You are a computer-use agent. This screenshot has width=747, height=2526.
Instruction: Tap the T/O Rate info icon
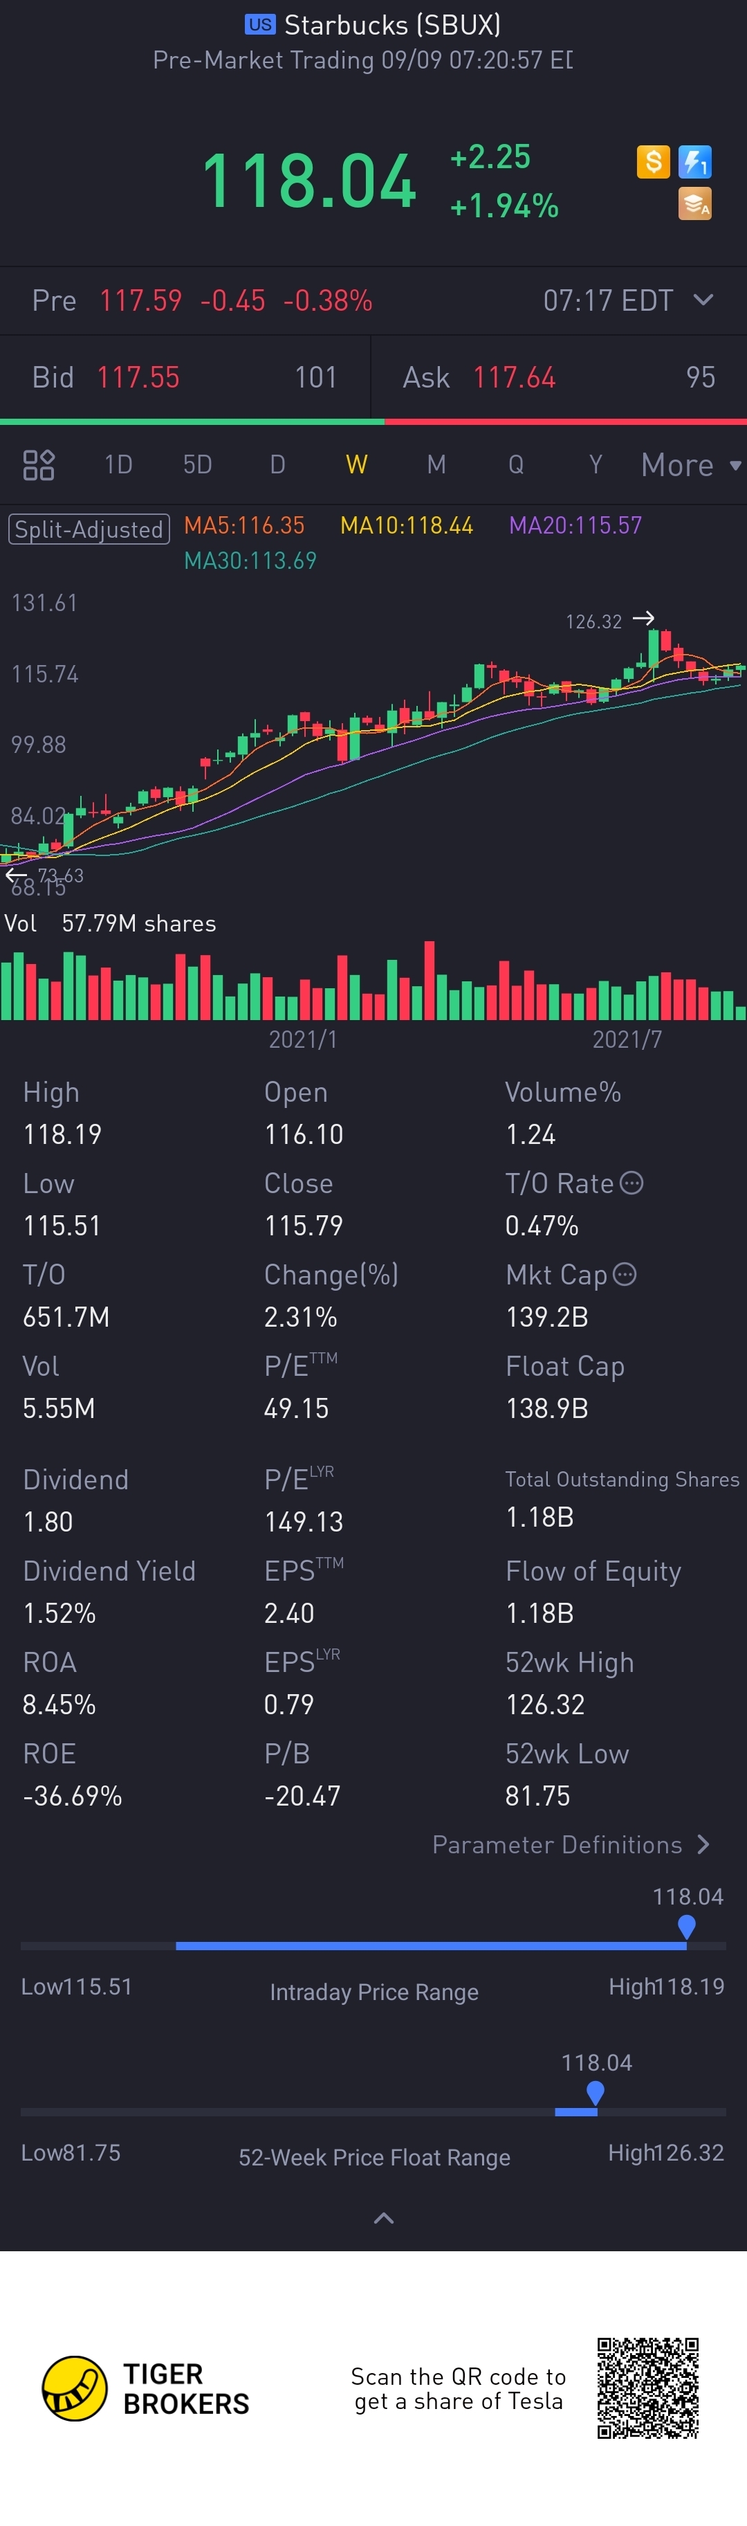point(632,1183)
